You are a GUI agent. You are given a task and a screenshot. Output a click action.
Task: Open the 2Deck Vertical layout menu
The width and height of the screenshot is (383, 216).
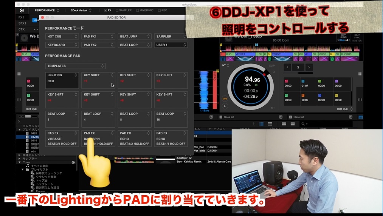coord(81,11)
